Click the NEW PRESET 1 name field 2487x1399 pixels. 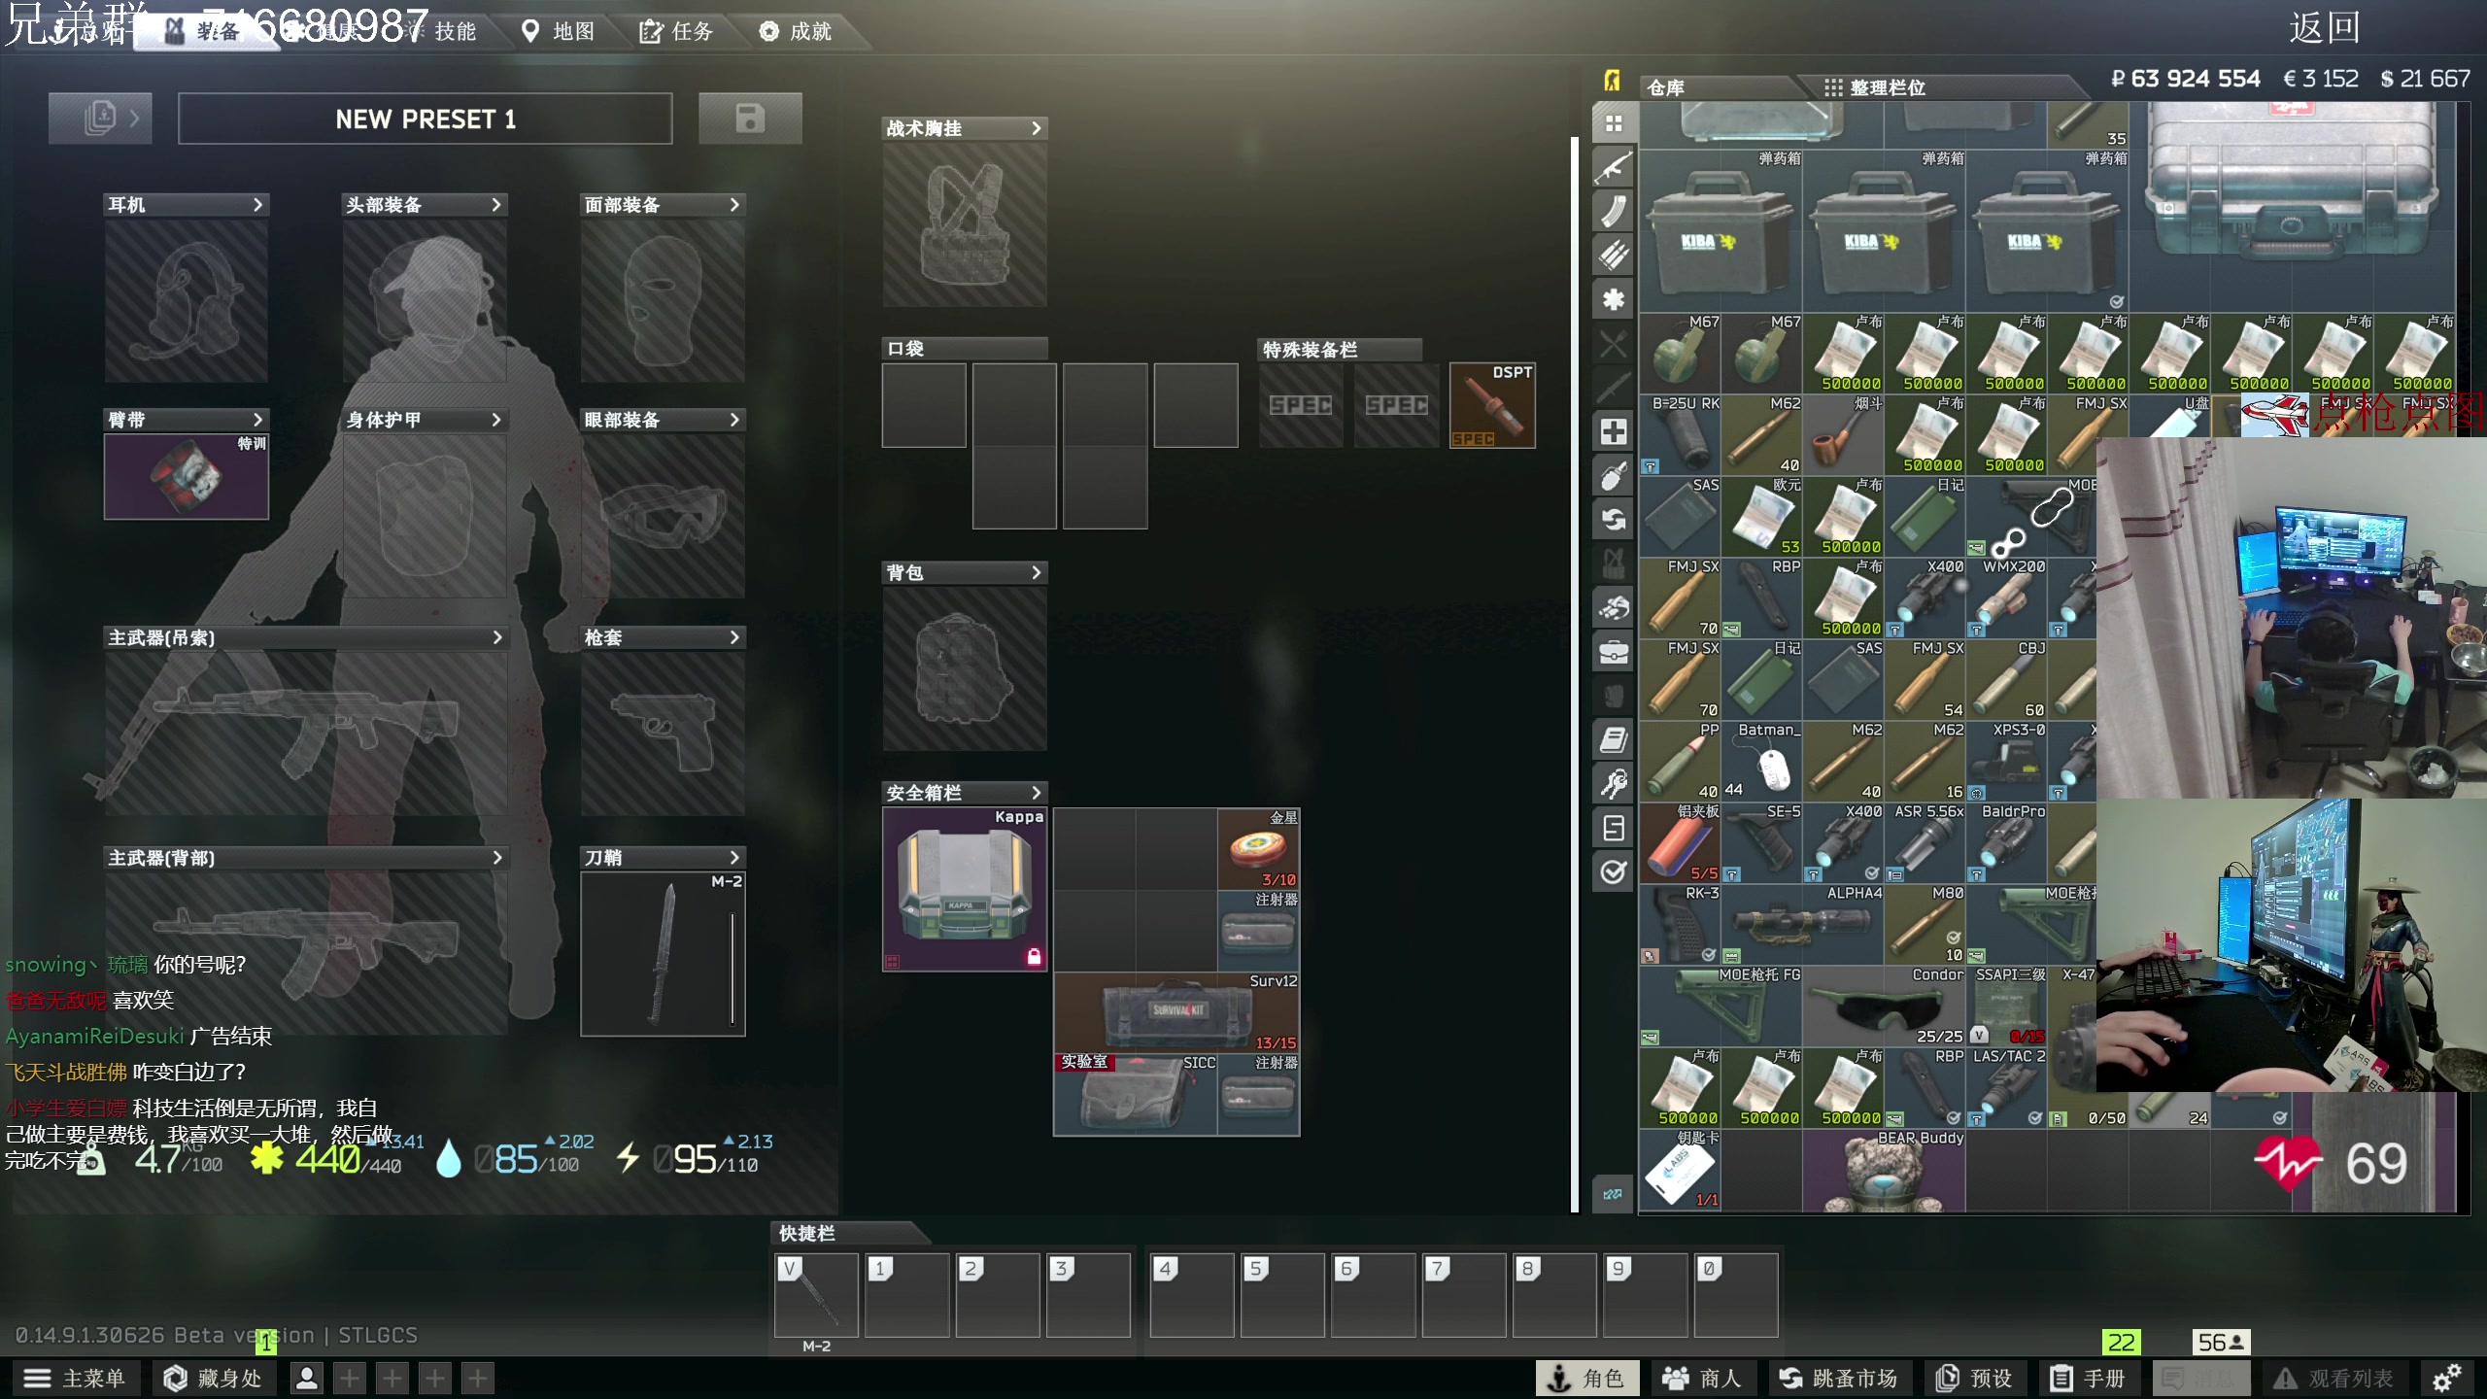[x=426, y=119]
